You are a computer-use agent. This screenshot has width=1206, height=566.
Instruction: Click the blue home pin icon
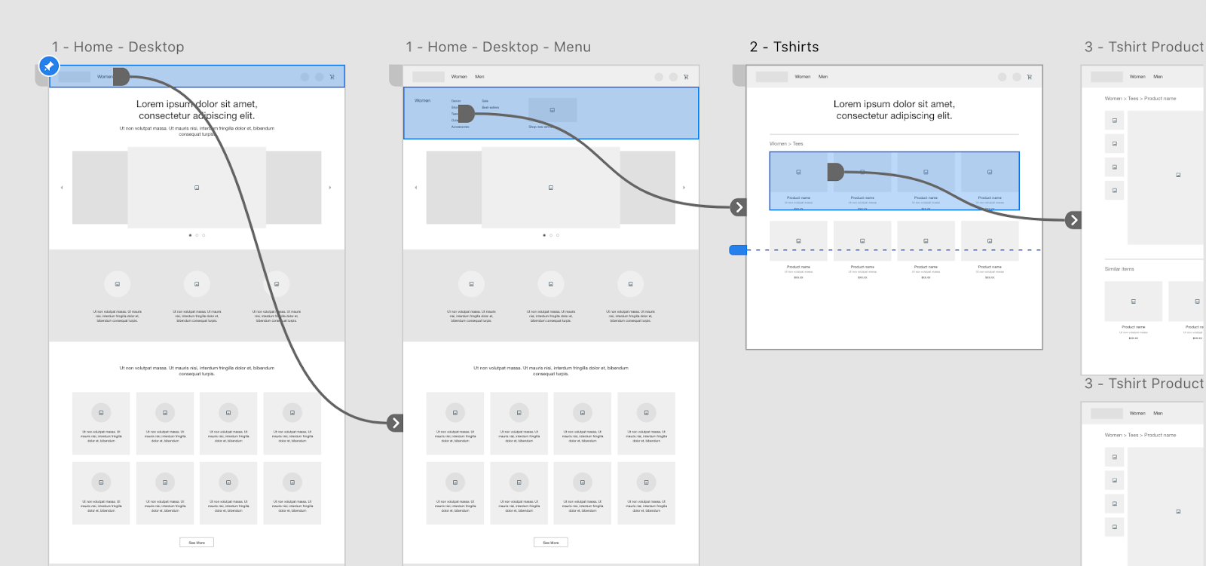tap(49, 66)
